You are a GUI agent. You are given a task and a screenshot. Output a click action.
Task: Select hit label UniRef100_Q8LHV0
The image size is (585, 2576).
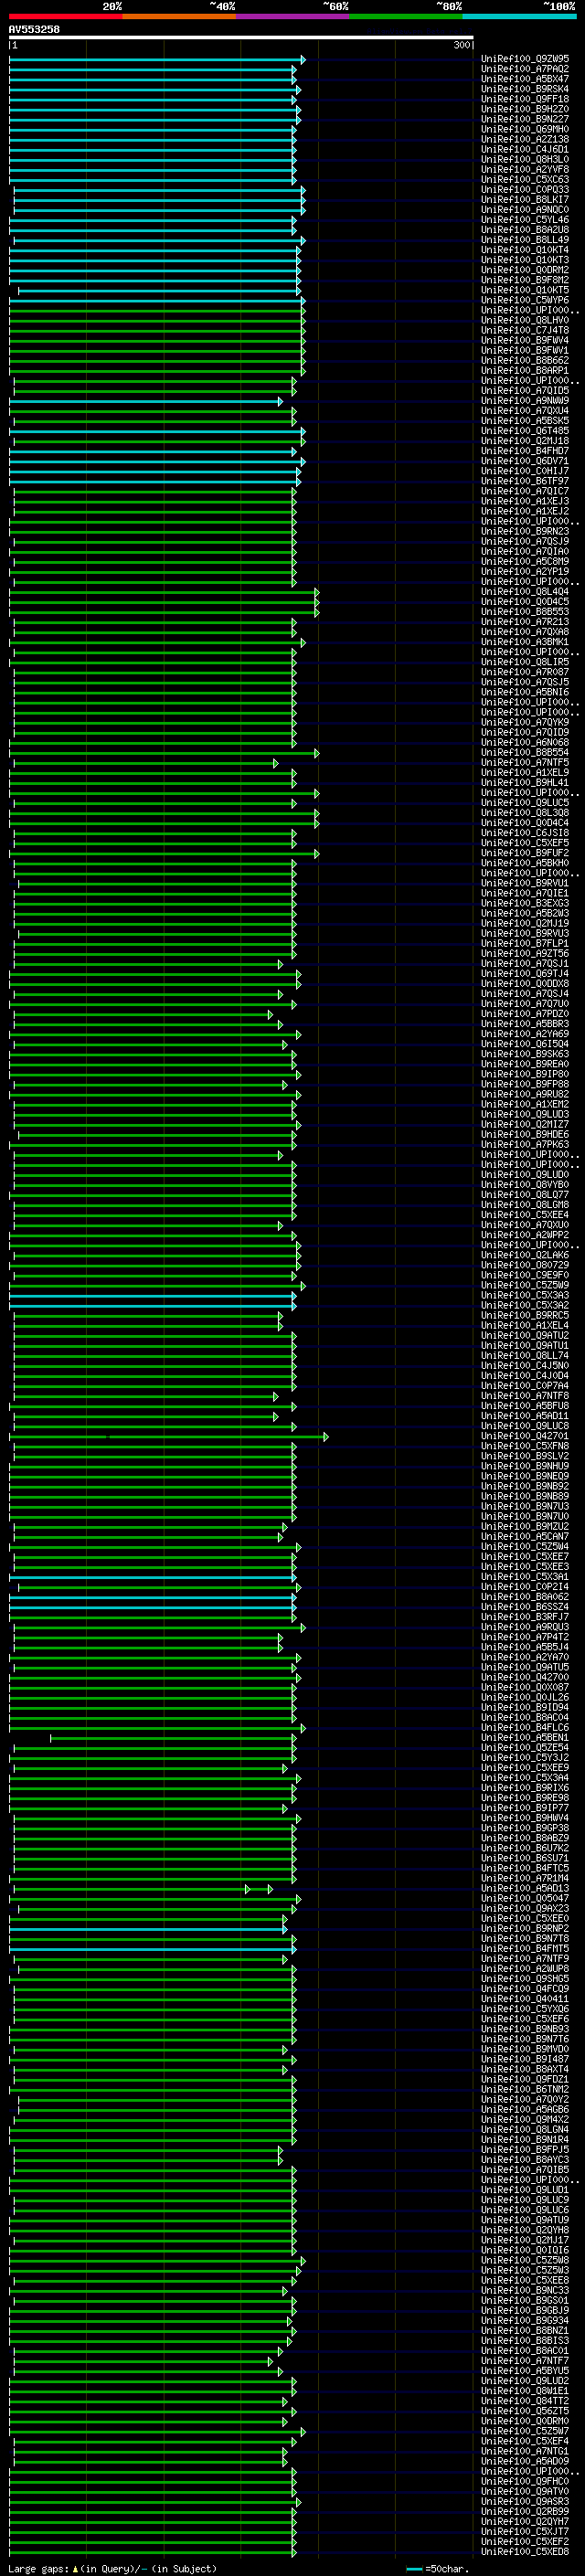[525, 320]
